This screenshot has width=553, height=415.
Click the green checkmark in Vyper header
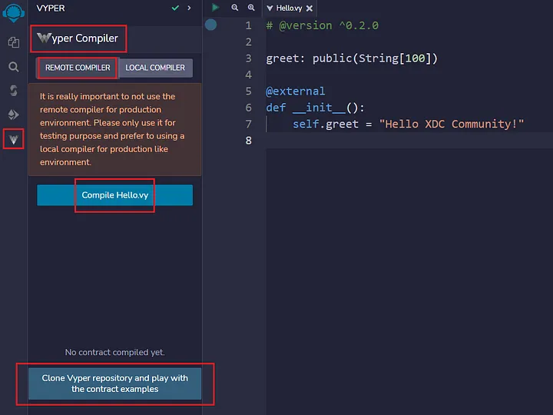click(175, 8)
